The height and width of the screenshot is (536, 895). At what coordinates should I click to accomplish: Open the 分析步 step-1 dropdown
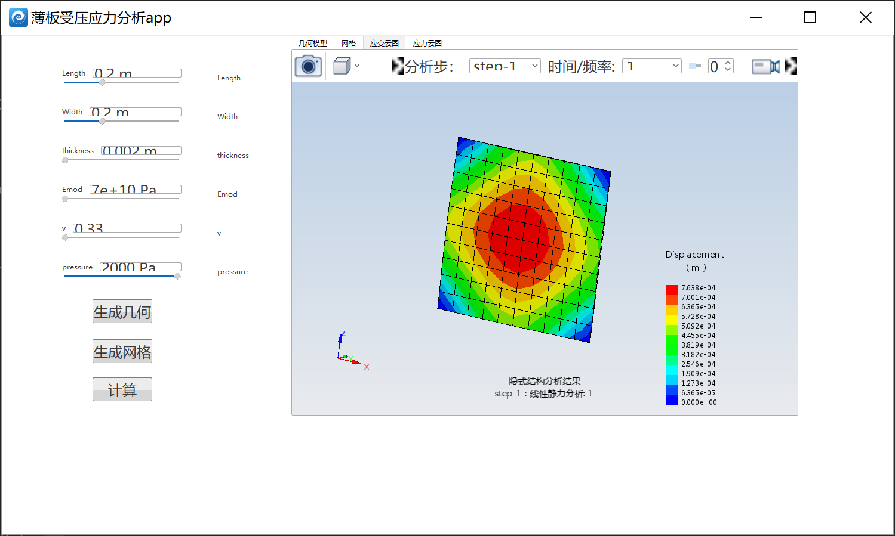pos(505,66)
